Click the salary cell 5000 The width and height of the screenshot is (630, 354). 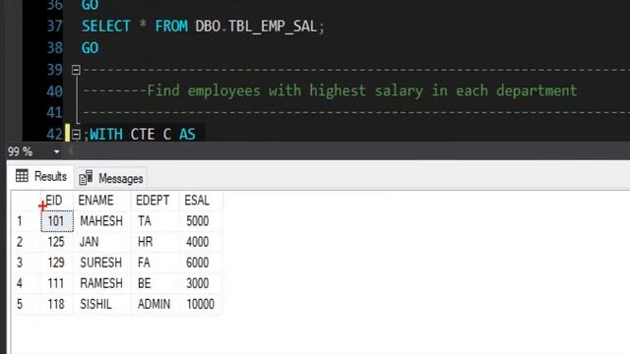[200, 221]
